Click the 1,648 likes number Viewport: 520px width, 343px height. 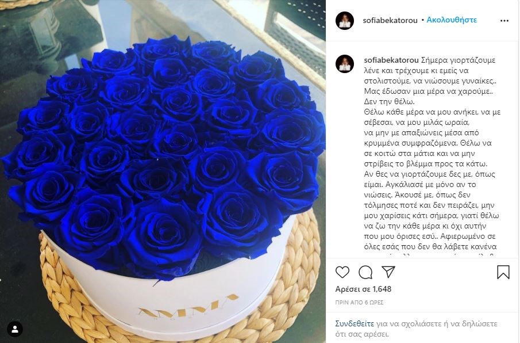[382, 289]
